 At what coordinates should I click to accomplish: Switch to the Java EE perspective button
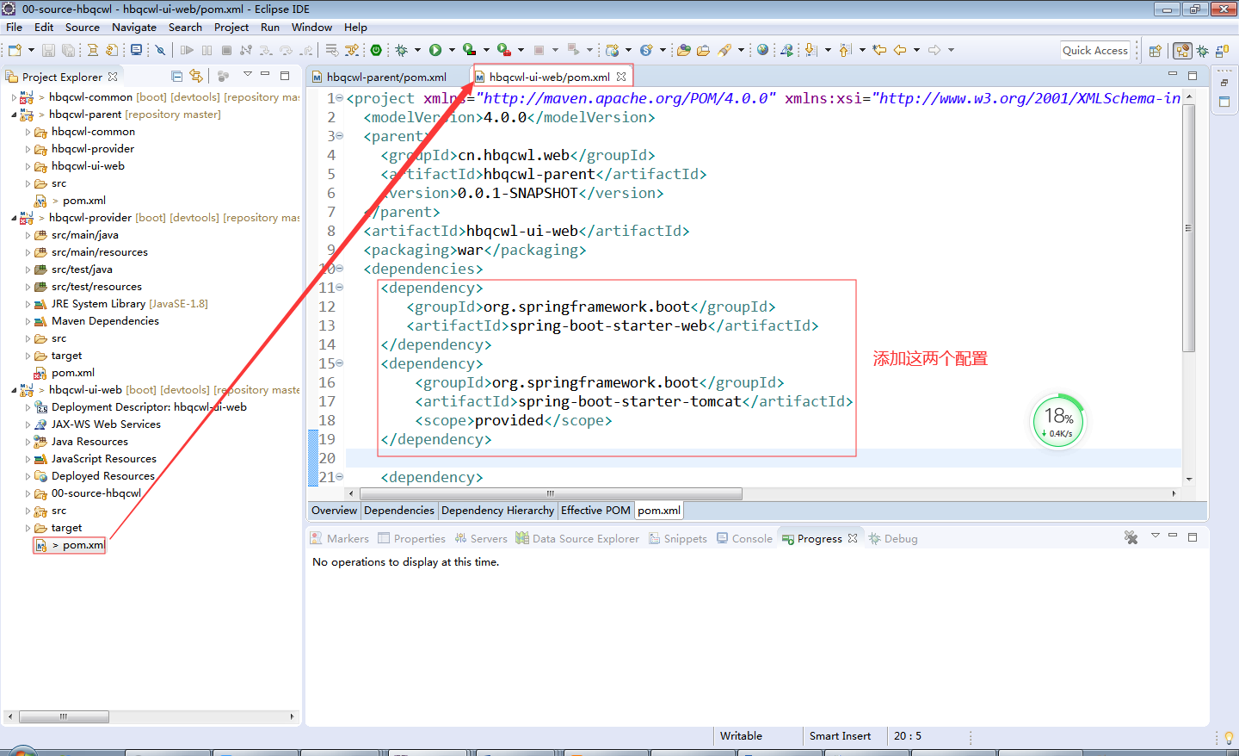click(1183, 51)
